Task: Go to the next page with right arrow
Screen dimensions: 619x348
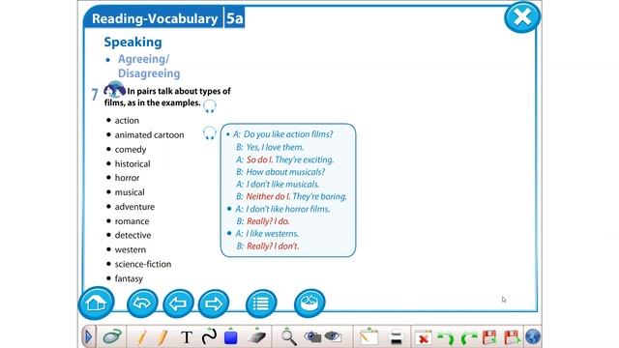Action: (x=214, y=304)
